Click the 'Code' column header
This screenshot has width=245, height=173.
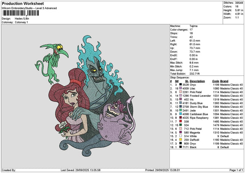pyautogui.click(x=216, y=81)
